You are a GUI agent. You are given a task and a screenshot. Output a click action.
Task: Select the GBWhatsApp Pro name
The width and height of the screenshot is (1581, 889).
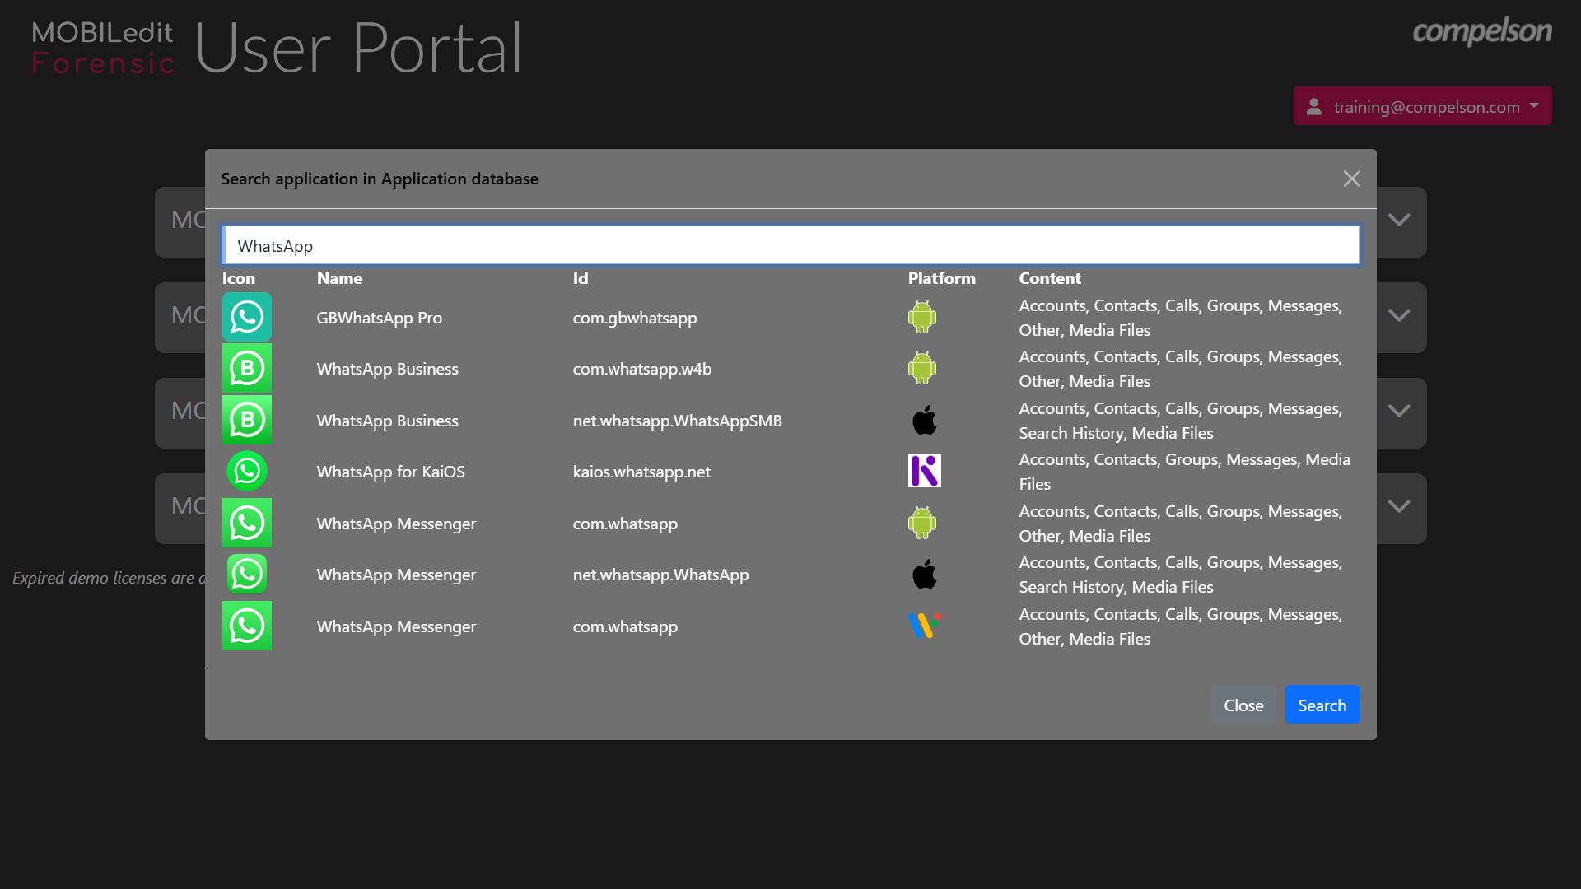(380, 318)
